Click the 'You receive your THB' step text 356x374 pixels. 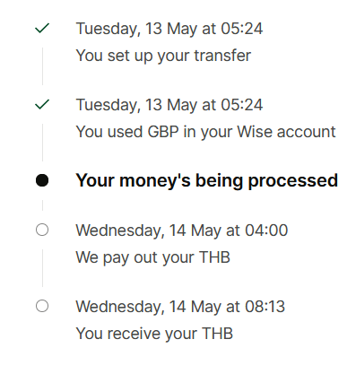[154, 334]
